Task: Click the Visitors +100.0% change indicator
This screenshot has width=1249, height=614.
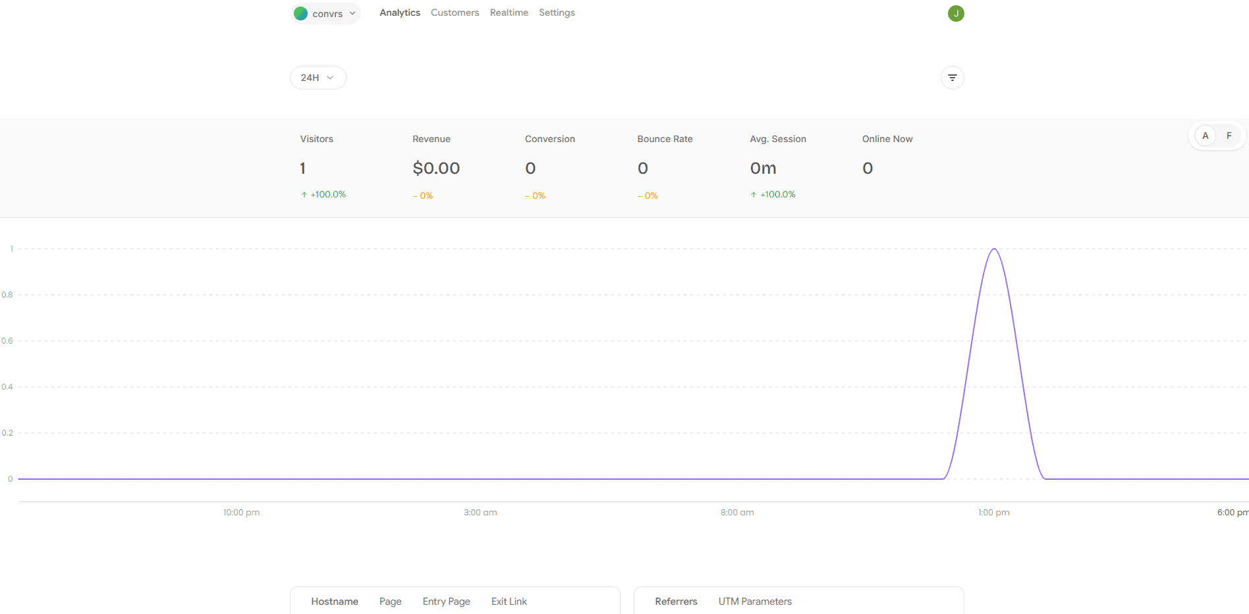Action: 323,194
